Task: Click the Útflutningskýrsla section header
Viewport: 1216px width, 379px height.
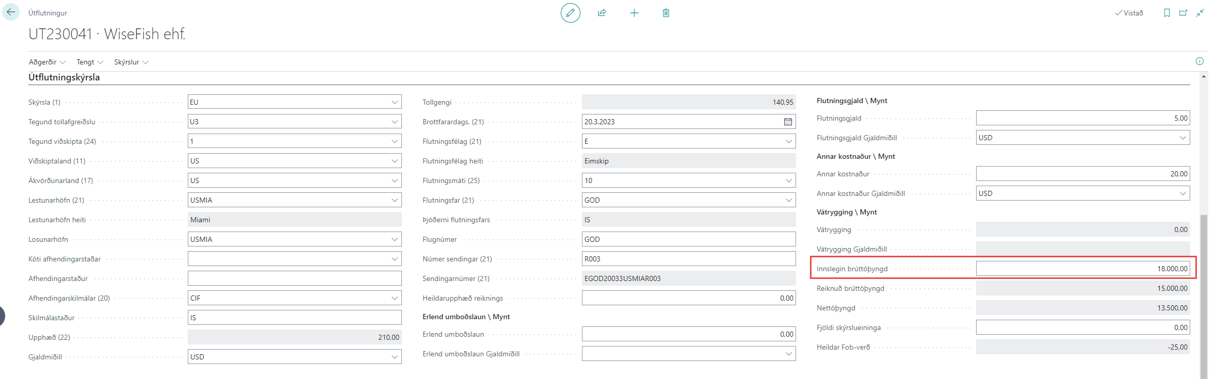Action: click(64, 77)
